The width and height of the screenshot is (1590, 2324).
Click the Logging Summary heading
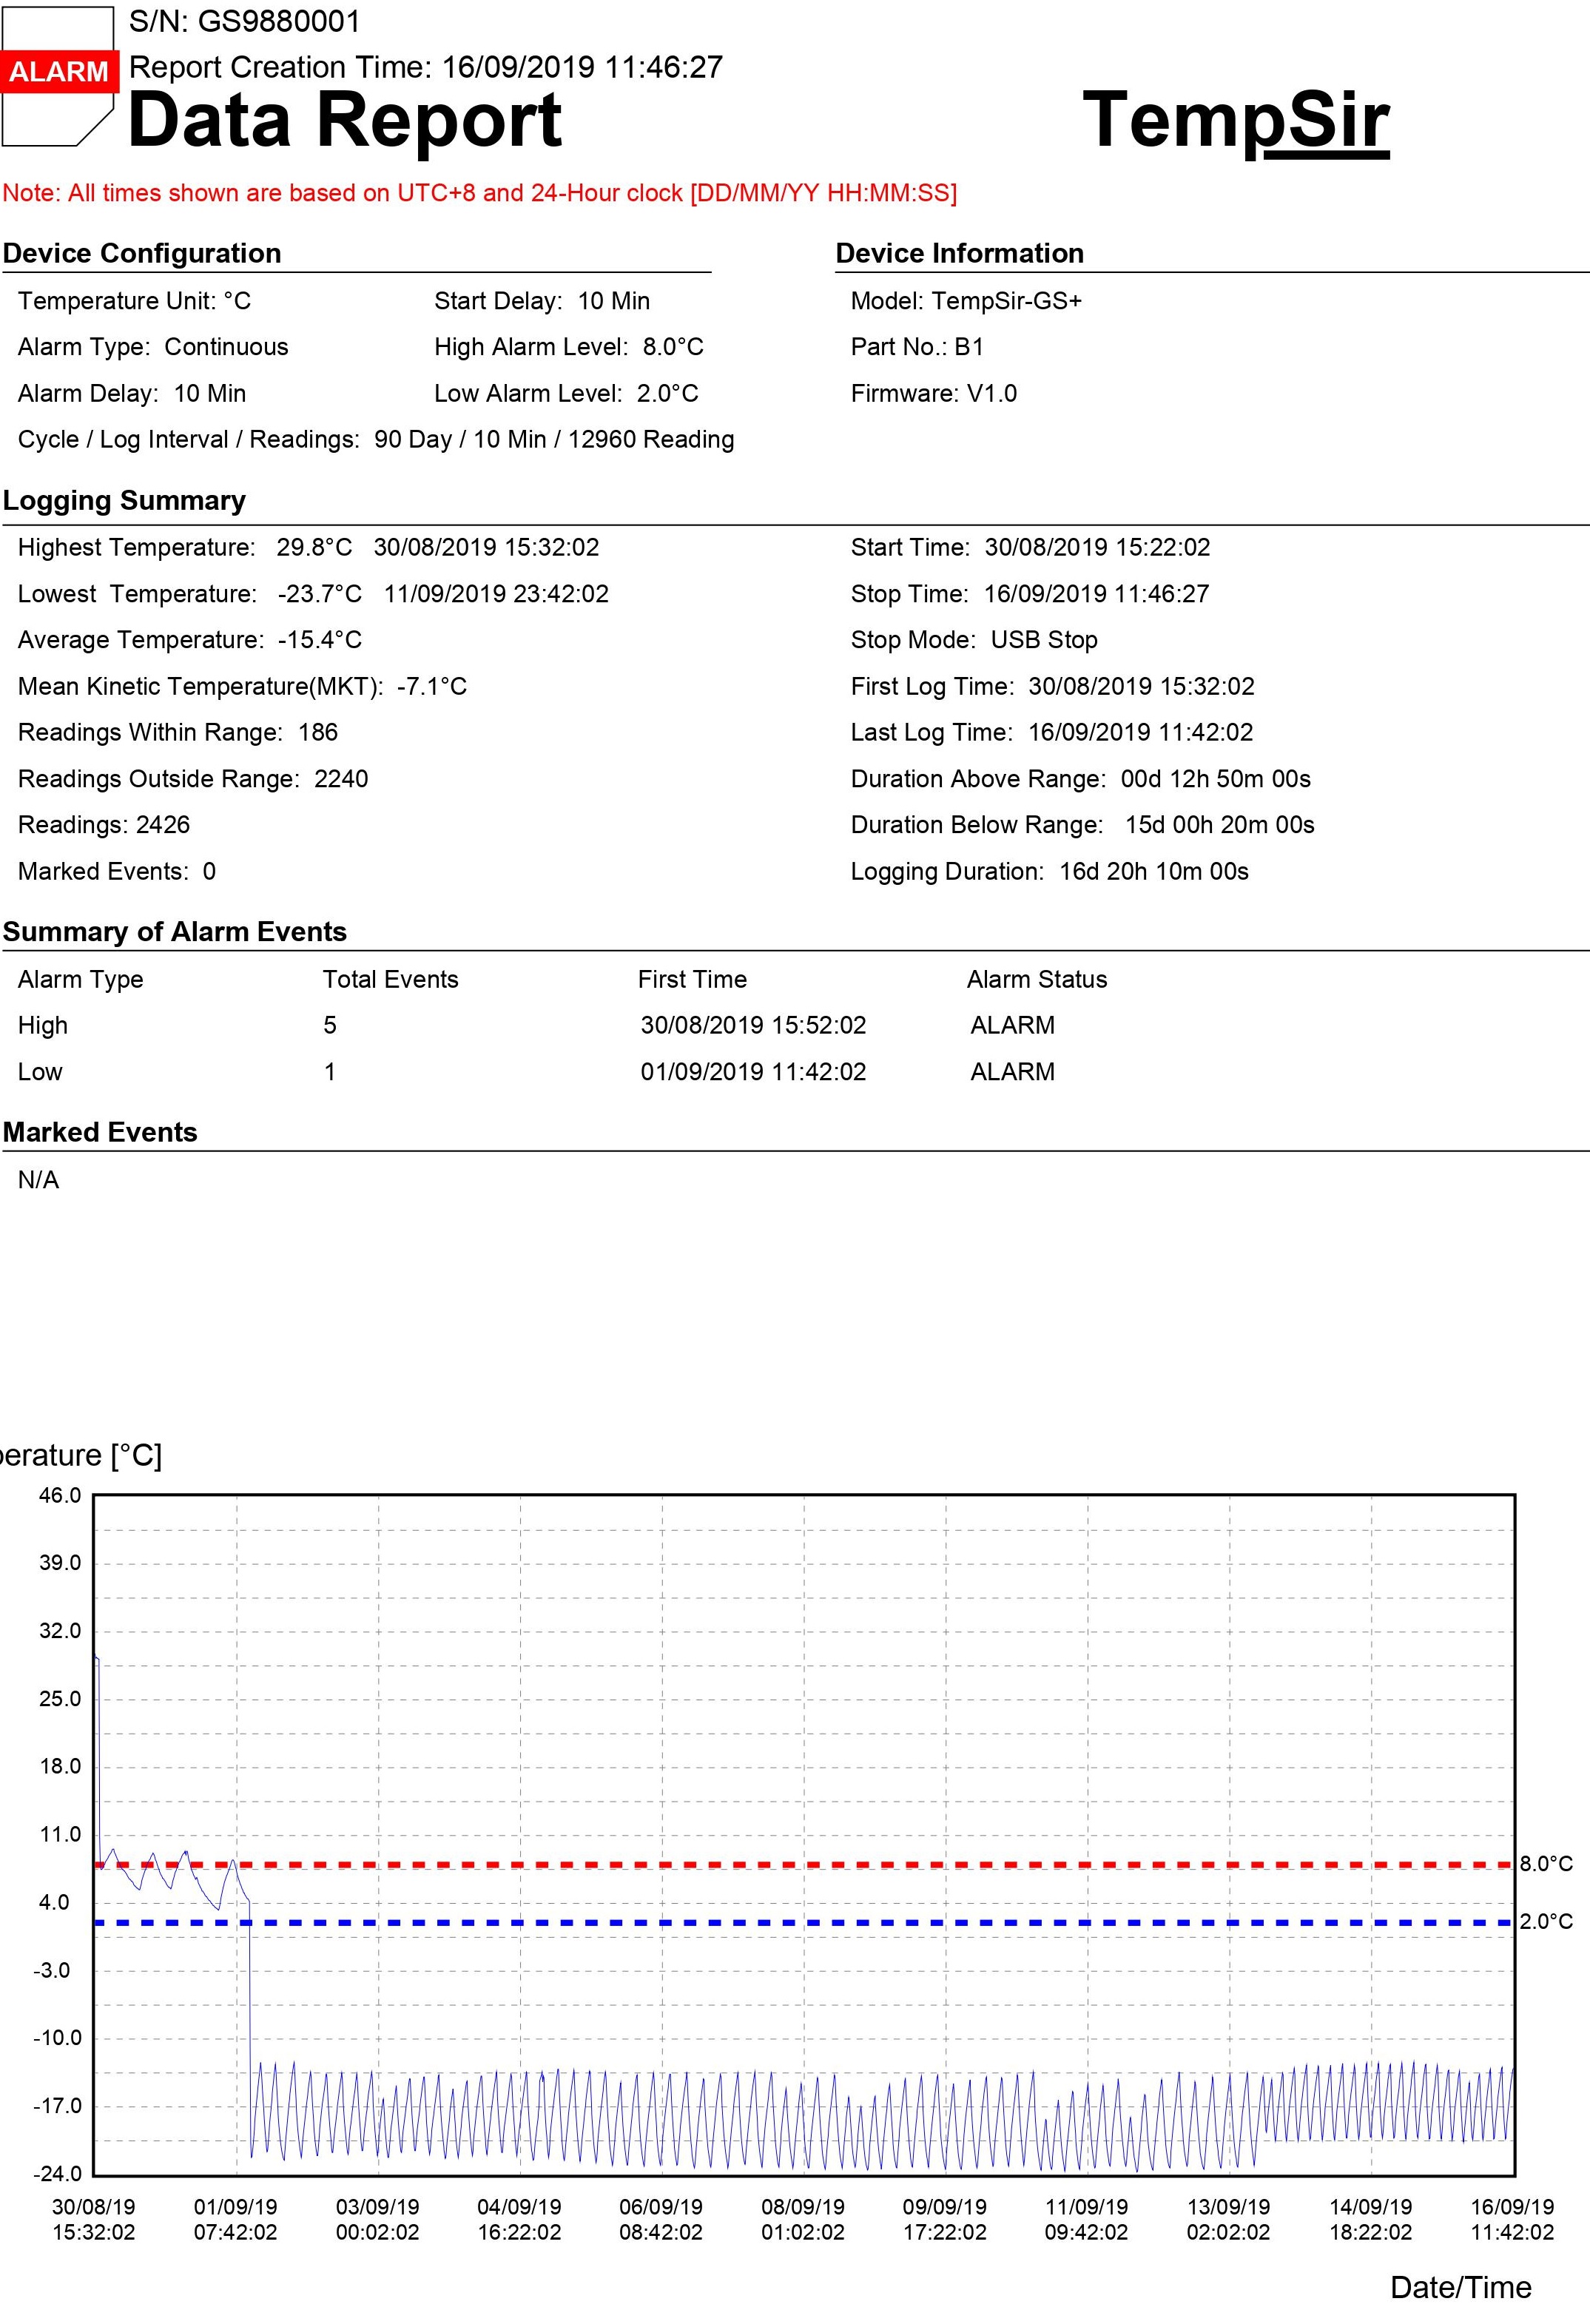click(x=124, y=500)
